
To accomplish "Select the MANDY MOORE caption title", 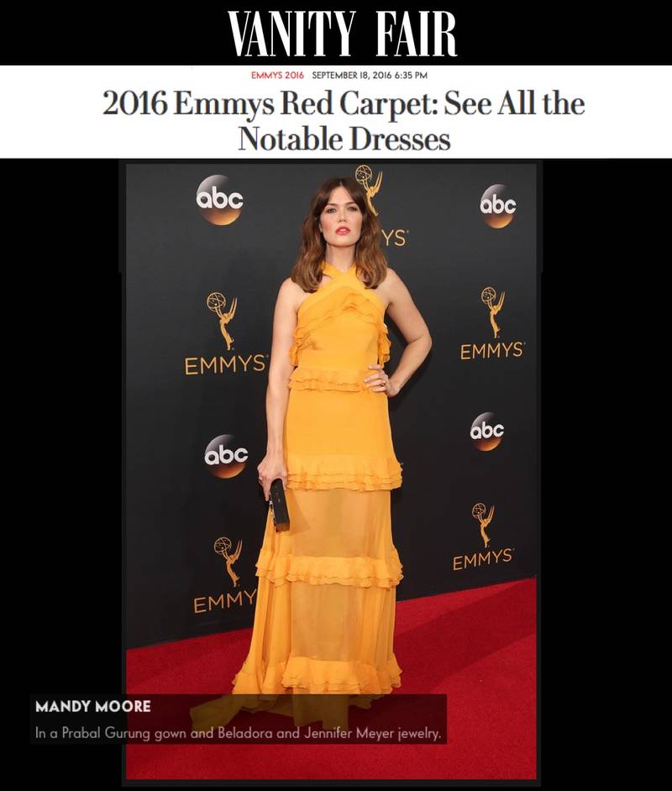I will click(x=93, y=706).
